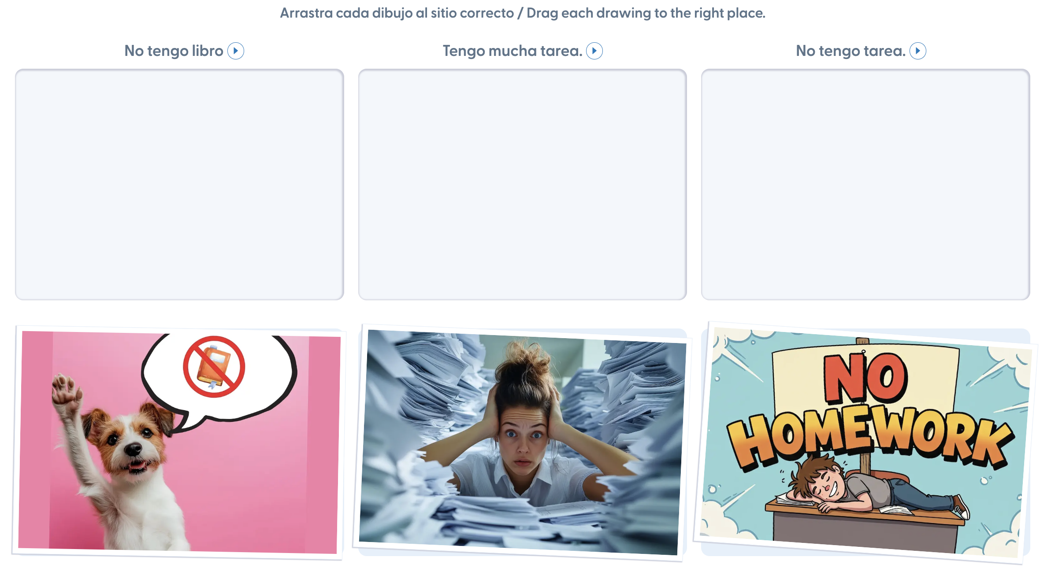1051x579 pixels.
Task: Click the "No tengo tarea." label text
Action: (x=850, y=51)
